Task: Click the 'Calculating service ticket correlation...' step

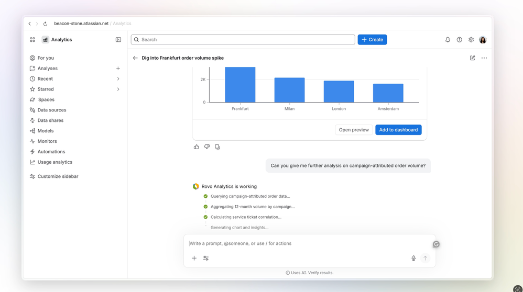Action: [246, 217]
